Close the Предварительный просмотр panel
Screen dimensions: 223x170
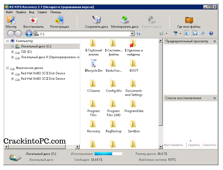point(215,41)
